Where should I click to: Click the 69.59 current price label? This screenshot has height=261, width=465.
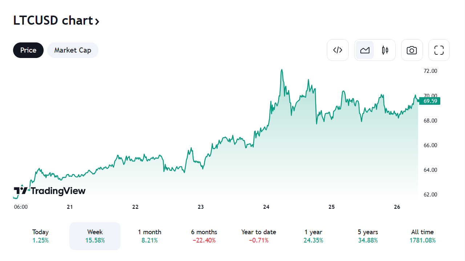(x=430, y=101)
